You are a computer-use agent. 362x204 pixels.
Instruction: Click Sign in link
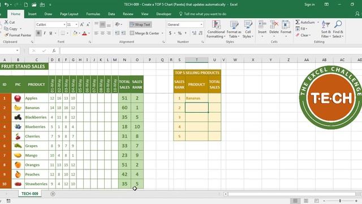[x=309, y=5]
